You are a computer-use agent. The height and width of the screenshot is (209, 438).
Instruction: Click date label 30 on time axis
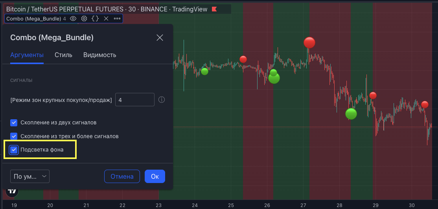[x=412, y=205]
